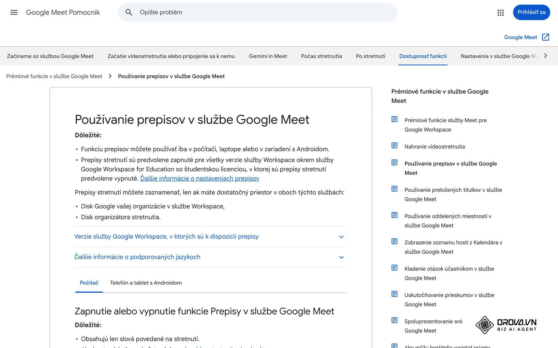
Task: Open Počas stretnutia tab
Action: (x=322, y=56)
